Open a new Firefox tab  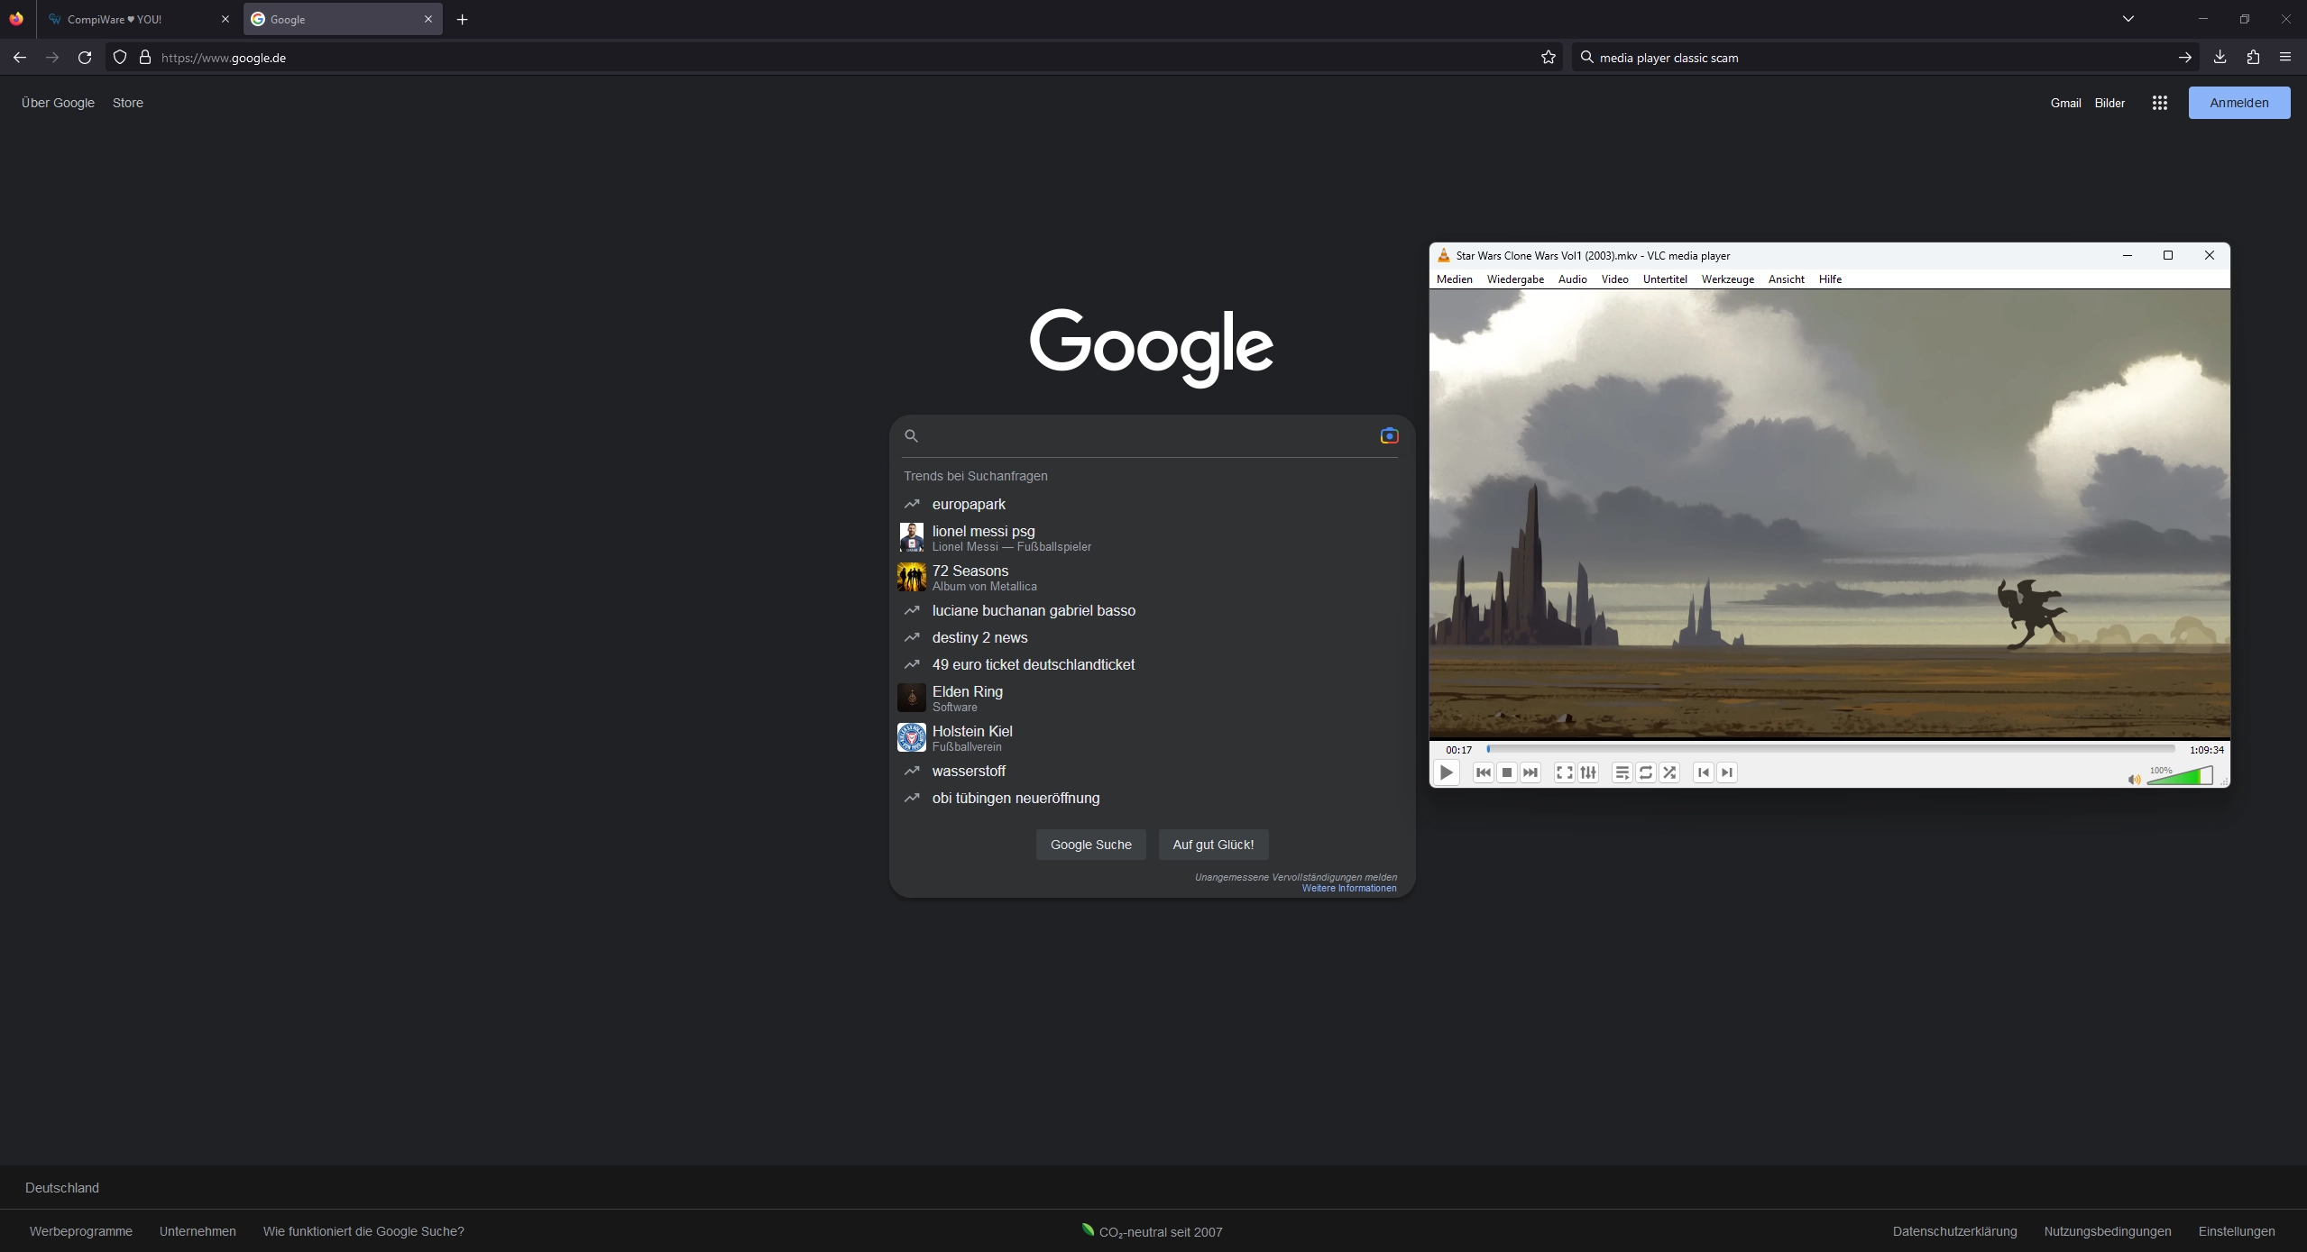463,19
